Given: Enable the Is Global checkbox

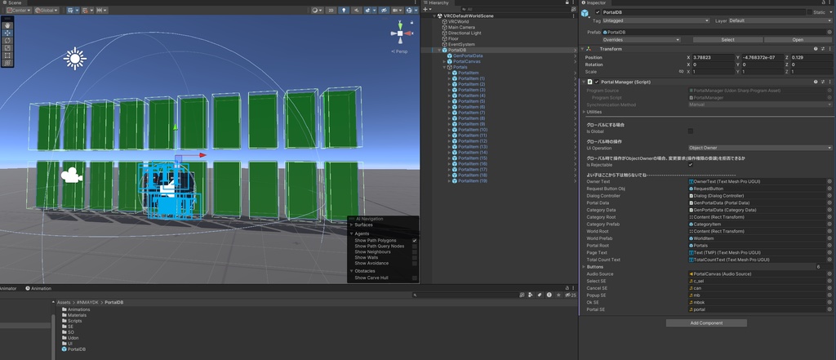Looking at the screenshot, I should (x=691, y=131).
